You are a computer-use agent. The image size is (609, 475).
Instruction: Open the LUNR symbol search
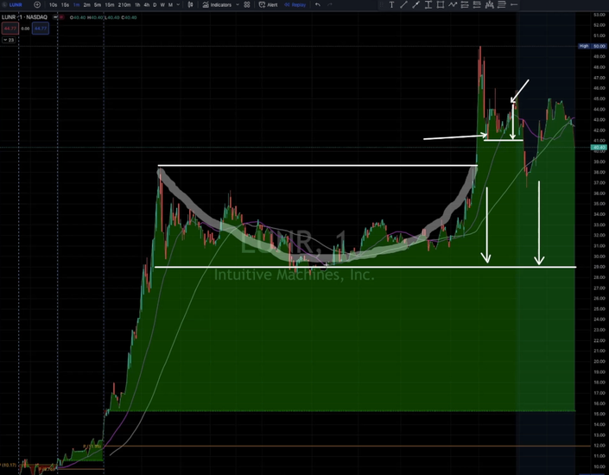pos(12,4)
